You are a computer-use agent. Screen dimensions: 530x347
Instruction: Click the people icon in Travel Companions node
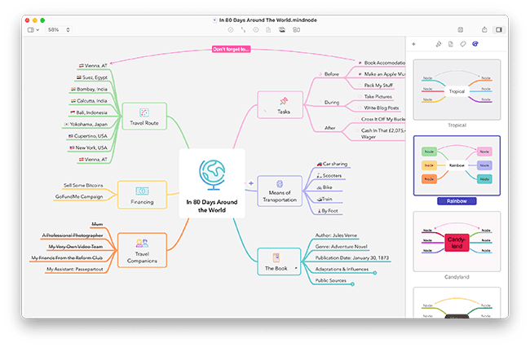coord(142,243)
